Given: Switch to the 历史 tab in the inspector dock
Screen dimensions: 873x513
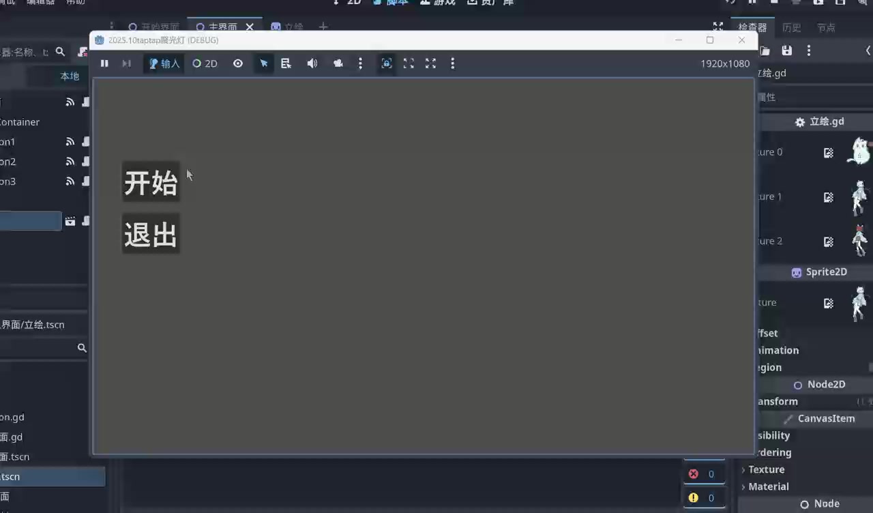Looking at the screenshot, I should point(791,28).
